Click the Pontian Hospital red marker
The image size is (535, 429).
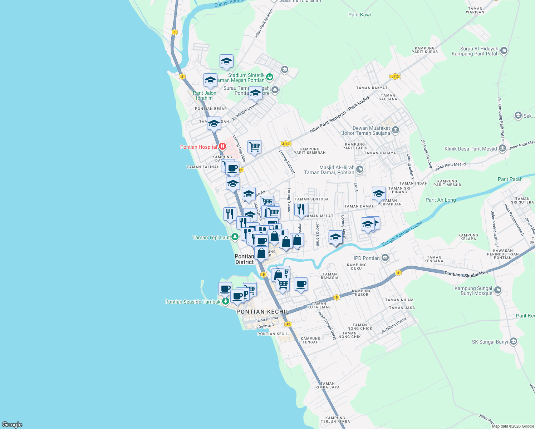click(222, 146)
